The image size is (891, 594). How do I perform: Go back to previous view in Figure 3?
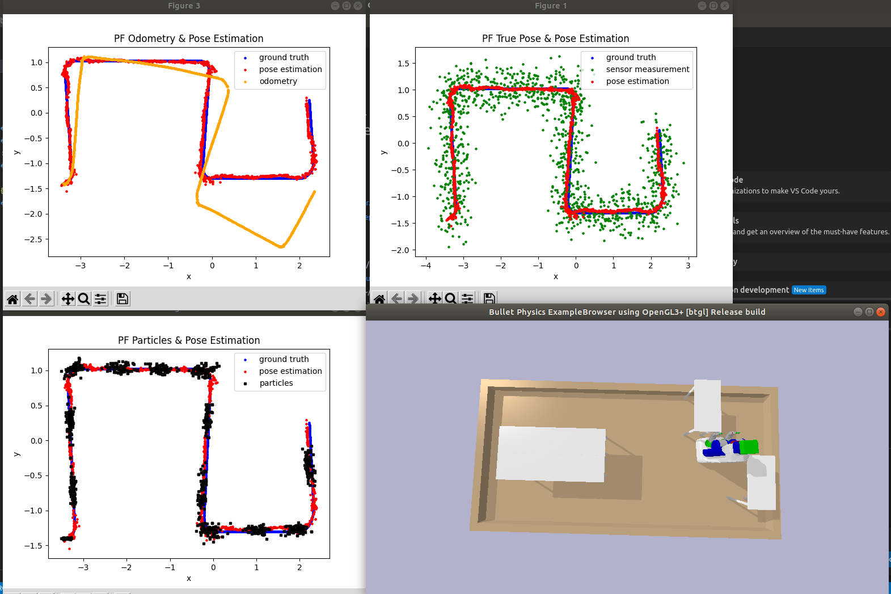29,299
